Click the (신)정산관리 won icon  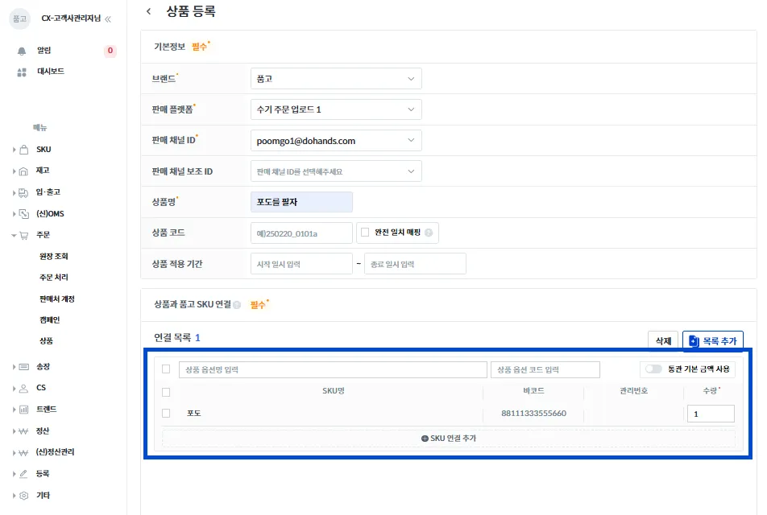(x=23, y=452)
